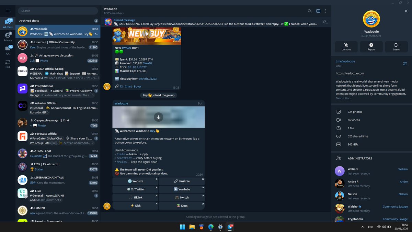Toggle the right info sidebar panel
Screen dimensions: 412x232
pos(318,11)
